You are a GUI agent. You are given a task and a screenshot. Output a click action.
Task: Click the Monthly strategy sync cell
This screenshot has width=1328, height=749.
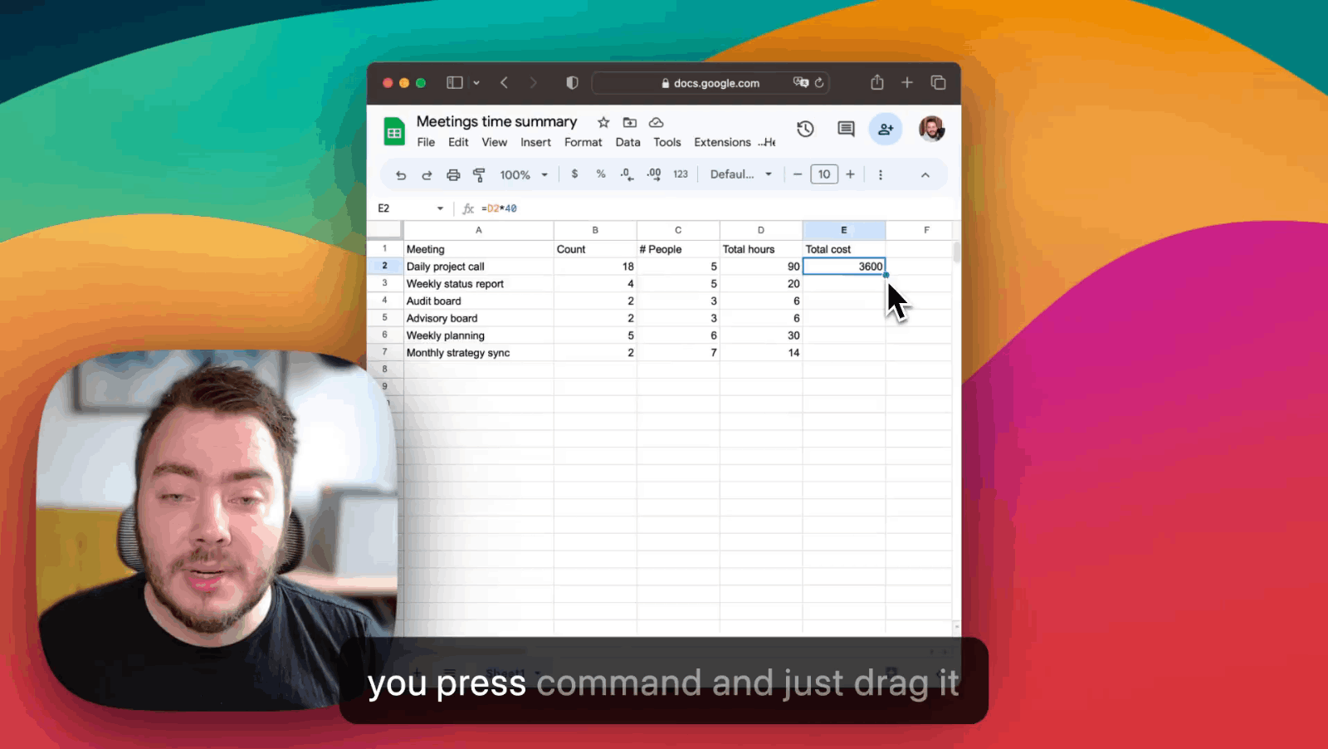pos(479,353)
